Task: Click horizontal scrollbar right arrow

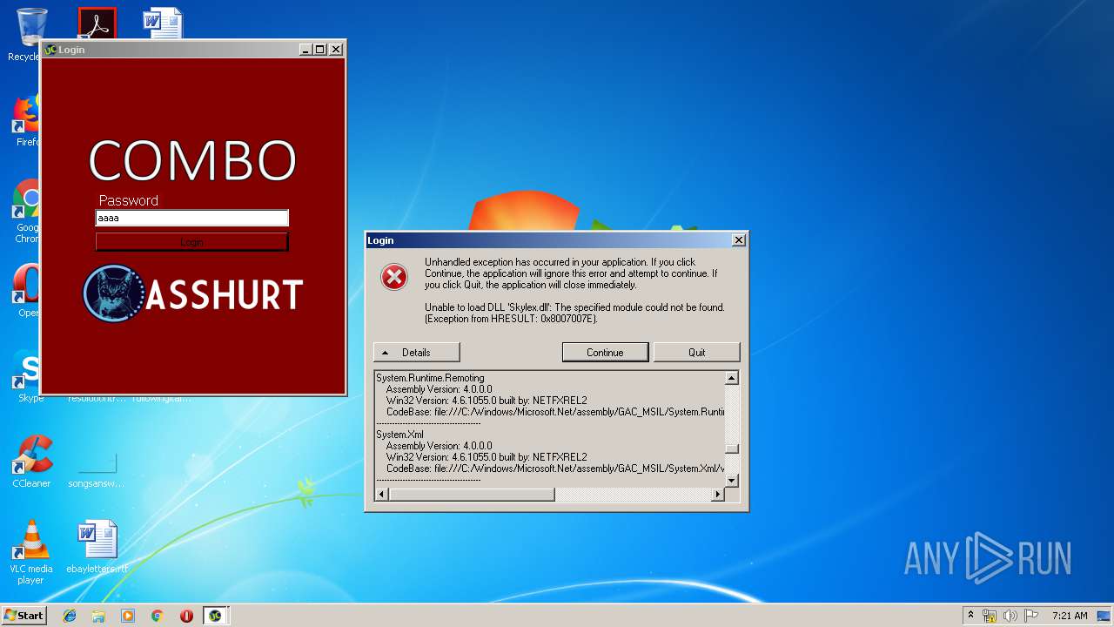Action: point(718,495)
